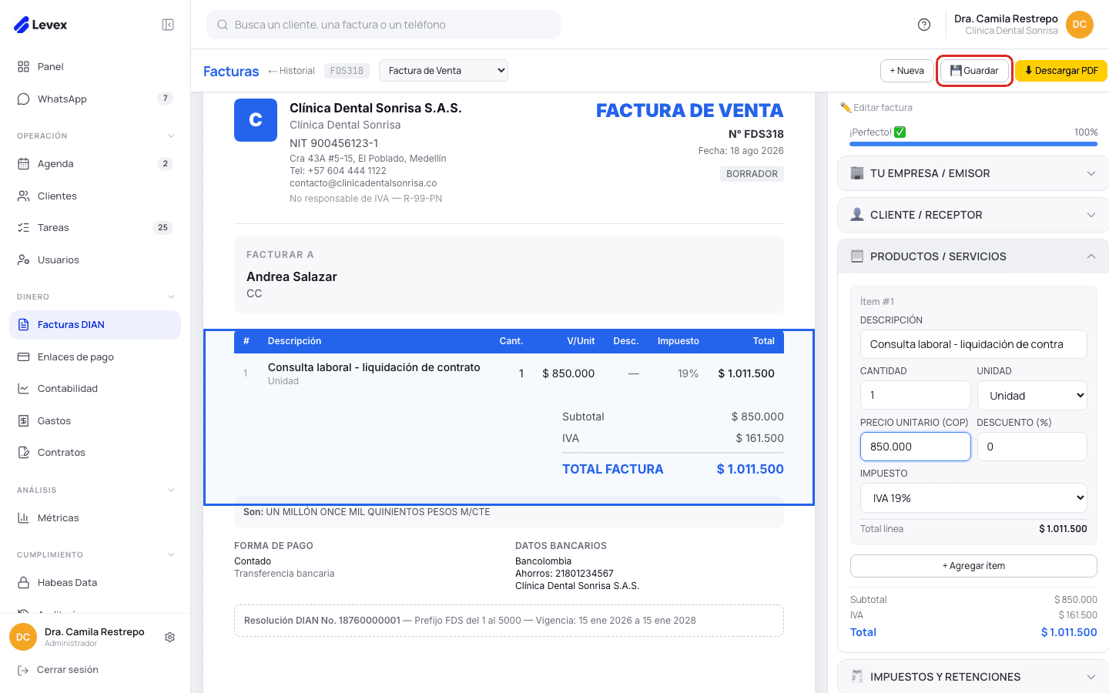Screen dimensions: 1109x693
Task: Click the Precio Unitario field
Action: coord(915,447)
